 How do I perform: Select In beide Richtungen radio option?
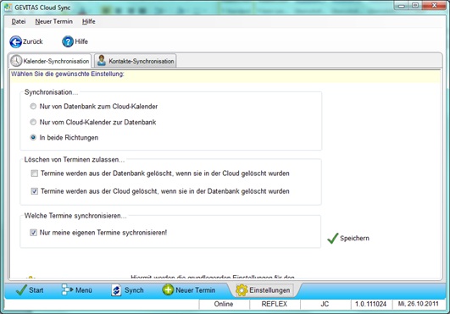[33, 137]
